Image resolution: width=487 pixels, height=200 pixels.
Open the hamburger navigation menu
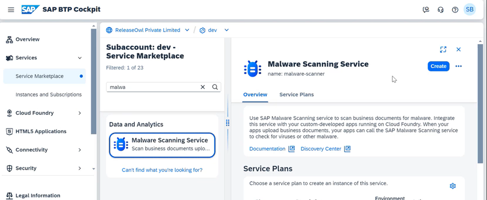click(11, 10)
